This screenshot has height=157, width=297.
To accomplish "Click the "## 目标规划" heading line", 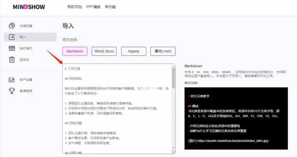I will point(73,78).
